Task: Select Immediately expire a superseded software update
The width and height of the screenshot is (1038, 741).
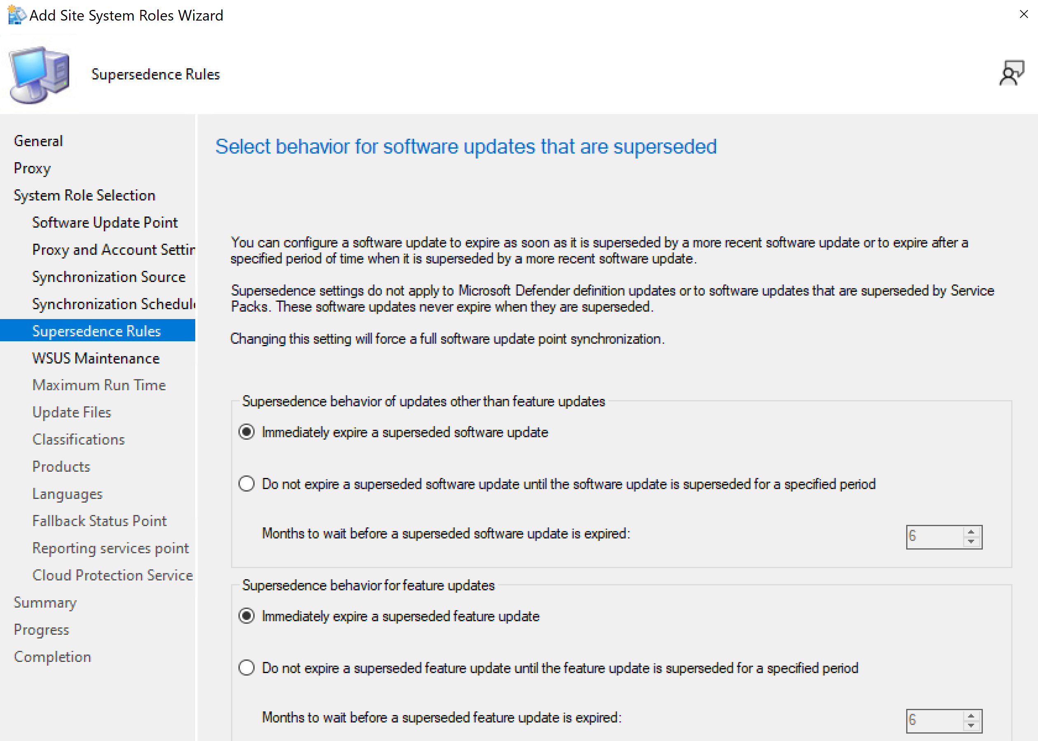Action: click(x=246, y=432)
